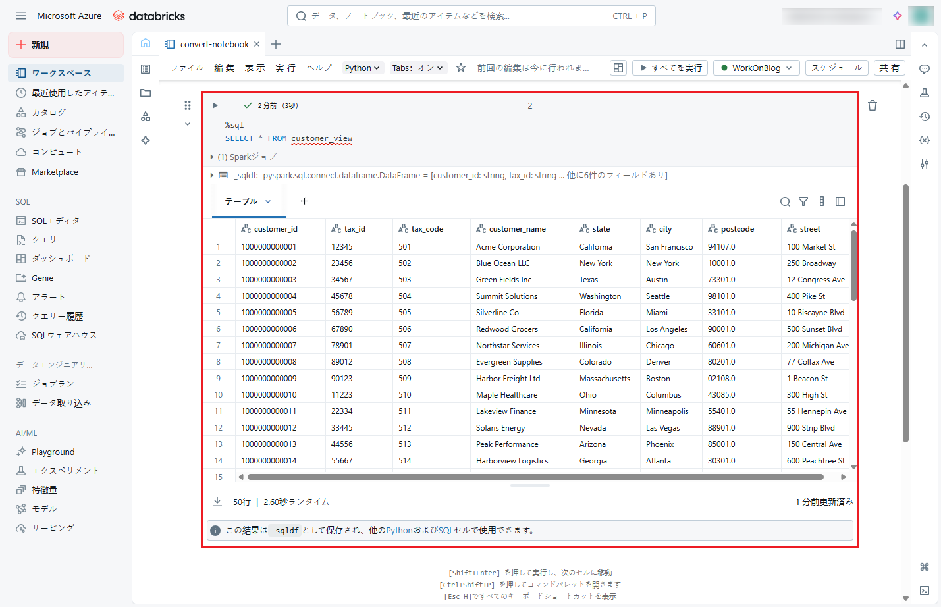This screenshot has height=607, width=941.
Task: Open the ファイル menu
Action: [187, 68]
